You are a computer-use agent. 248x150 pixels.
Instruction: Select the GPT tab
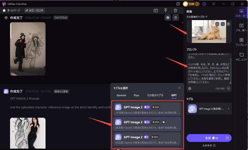click(x=174, y=95)
